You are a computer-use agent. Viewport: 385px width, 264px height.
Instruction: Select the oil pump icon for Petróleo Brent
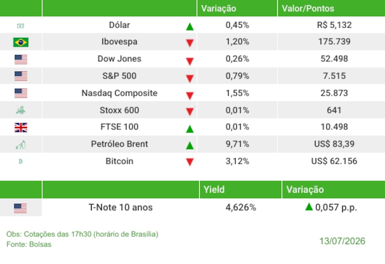(21, 145)
